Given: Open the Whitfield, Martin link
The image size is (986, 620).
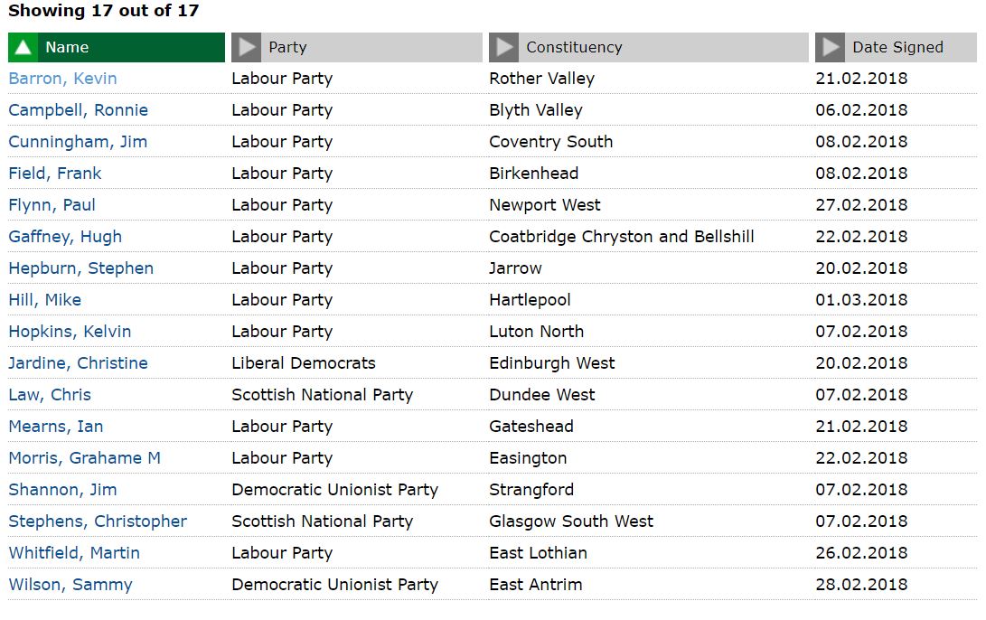Looking at the screenshot, I should pos(74,553).
